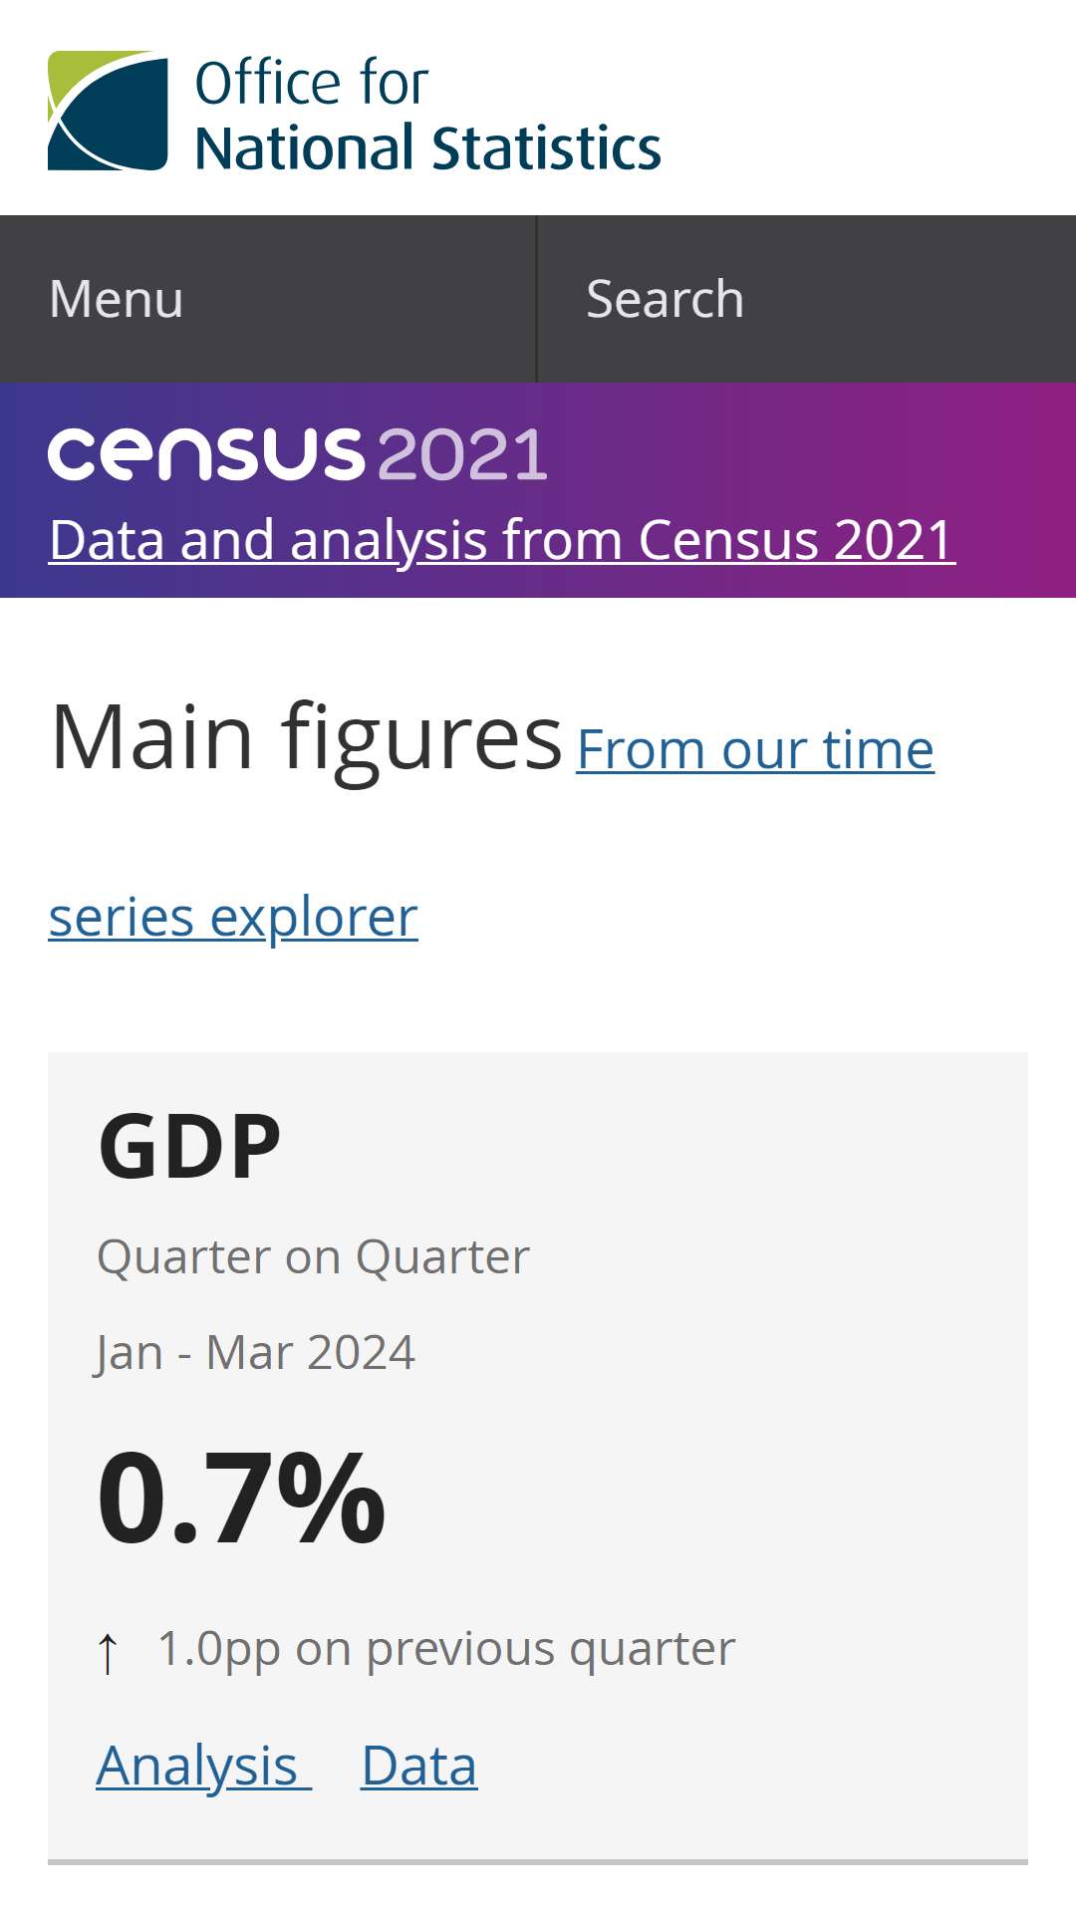Open Data and analysis from Census 2021
Screen dimensions: 1076x1913
pyautogui.click(x=502, y=540)
